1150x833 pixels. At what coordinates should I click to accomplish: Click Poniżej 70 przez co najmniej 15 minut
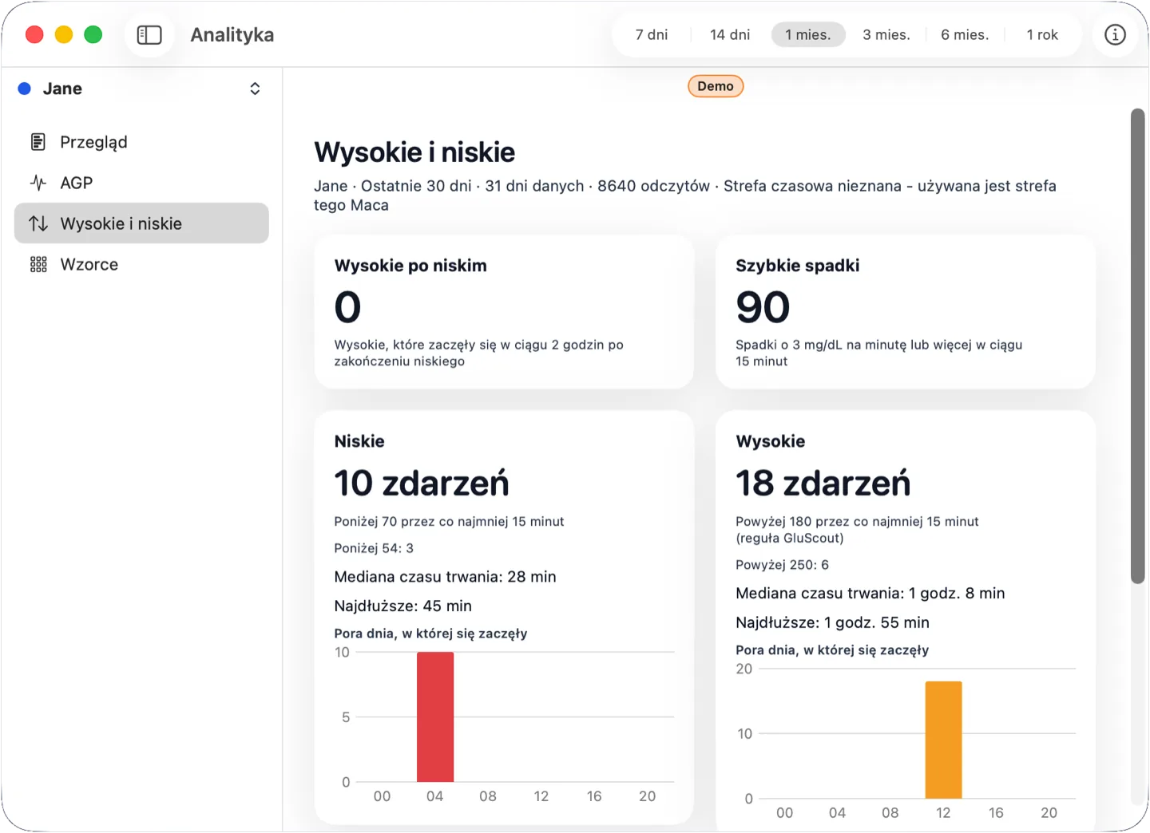(449, 522)
